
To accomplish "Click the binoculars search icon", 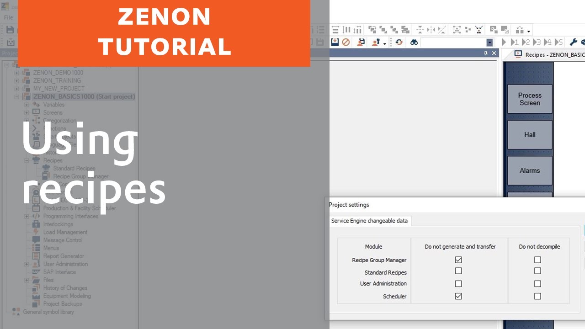I will [x=414, y=42].
